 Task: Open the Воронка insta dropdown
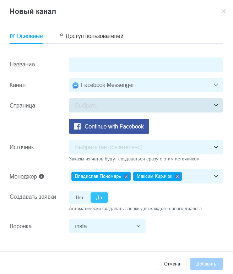(x=107, y=226)
